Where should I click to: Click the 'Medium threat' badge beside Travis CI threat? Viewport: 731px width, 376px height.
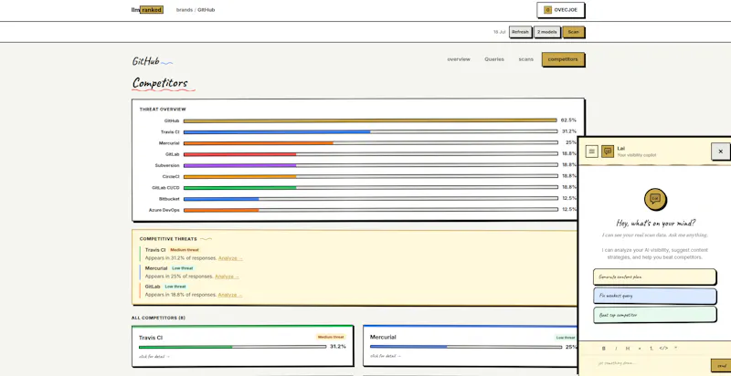[x=185, y=250]
